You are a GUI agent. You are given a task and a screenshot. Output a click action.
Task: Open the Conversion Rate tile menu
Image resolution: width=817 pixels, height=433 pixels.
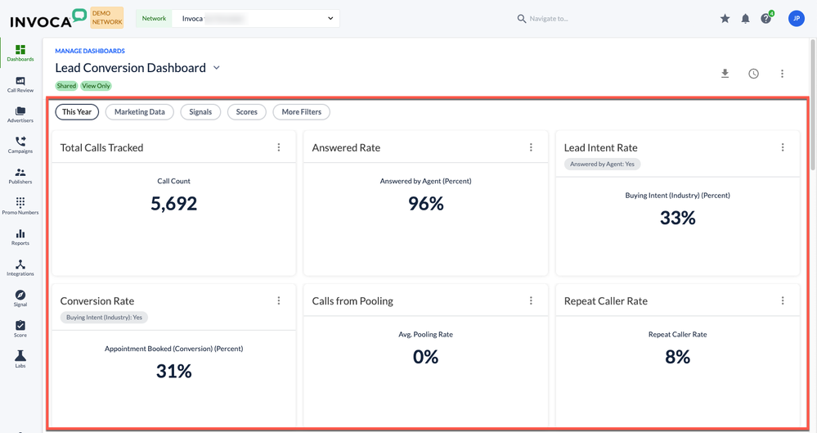click(279, 300)
